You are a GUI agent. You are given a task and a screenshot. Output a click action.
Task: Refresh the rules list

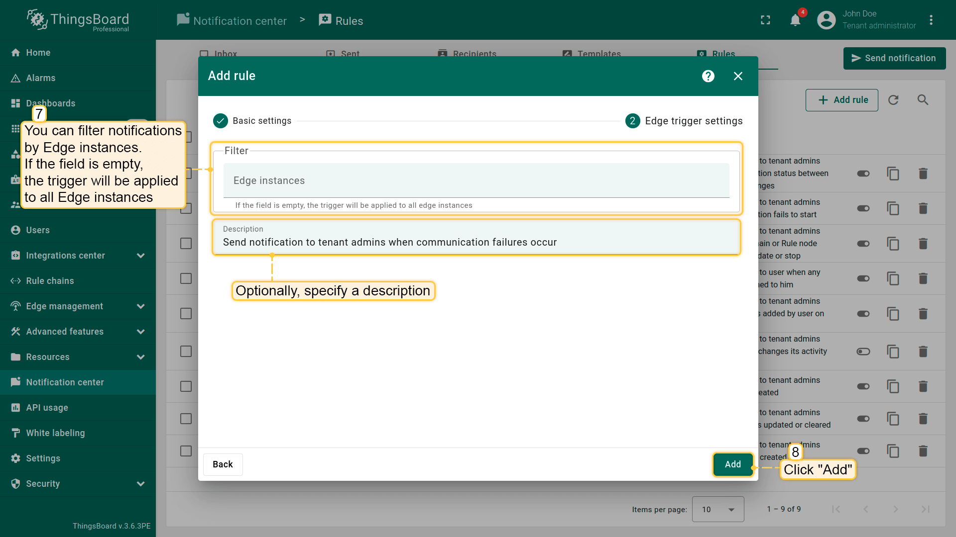[x=893, y=100]
